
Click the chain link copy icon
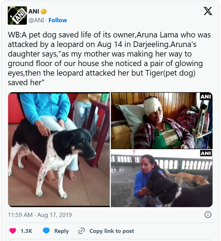82,231
